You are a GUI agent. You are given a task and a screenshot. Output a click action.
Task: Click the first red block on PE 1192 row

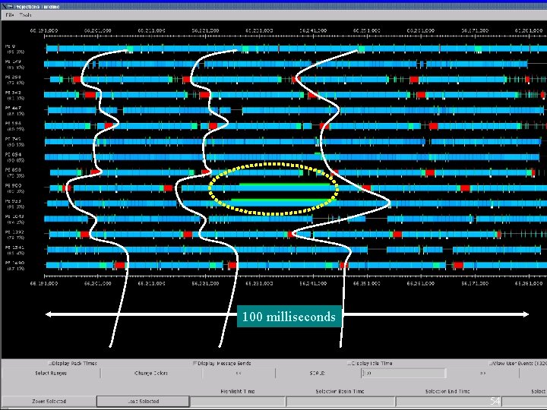click(x=85, y=235)
